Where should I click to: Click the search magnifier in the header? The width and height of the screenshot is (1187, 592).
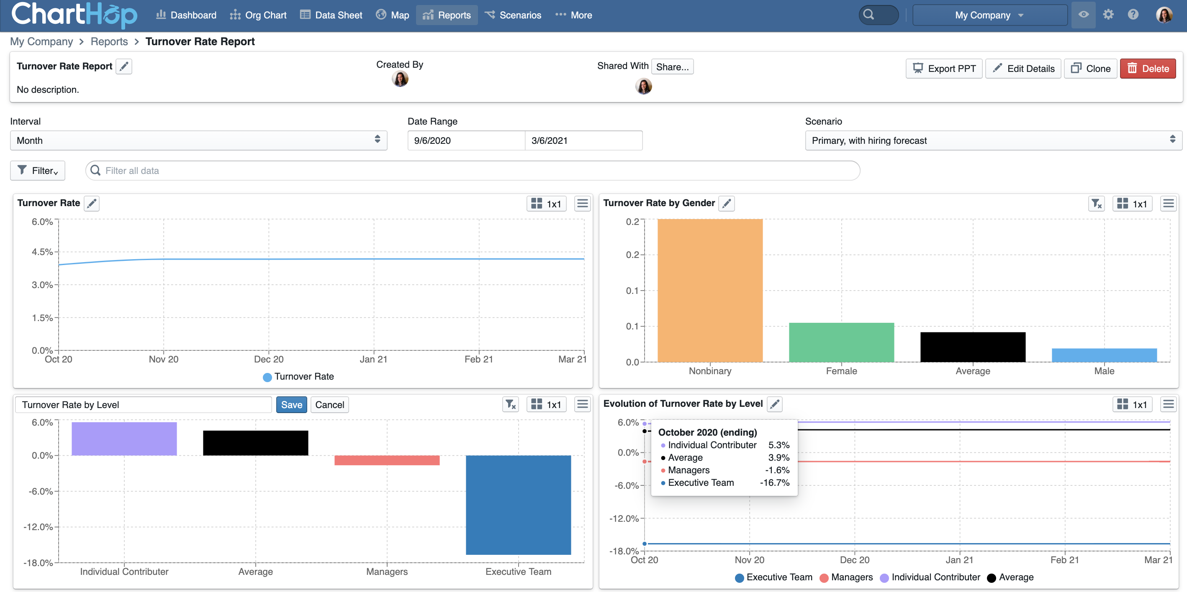click(x=868, y=15)
